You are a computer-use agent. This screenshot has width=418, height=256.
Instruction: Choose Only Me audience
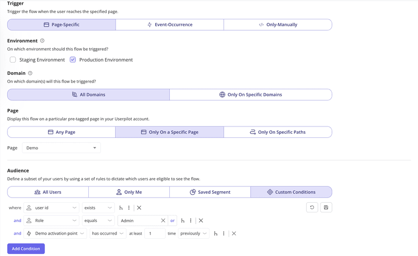129,192
